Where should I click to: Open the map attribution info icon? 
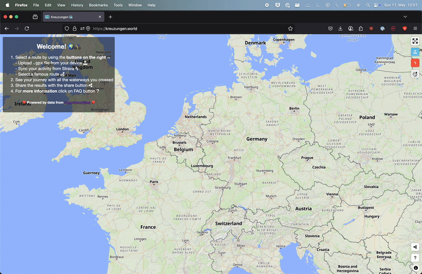[x=416, y=268]
